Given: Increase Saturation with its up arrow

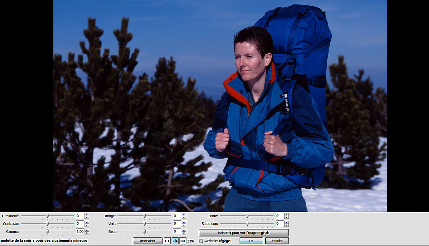Looking at the screenshot, I should click(x=286, y=222).
